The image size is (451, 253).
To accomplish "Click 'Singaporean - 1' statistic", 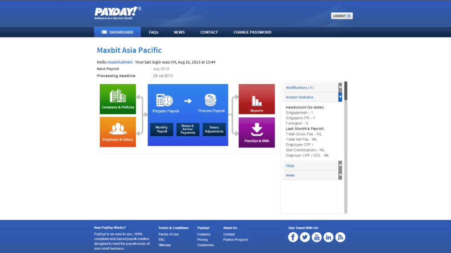I will (299, 113).
